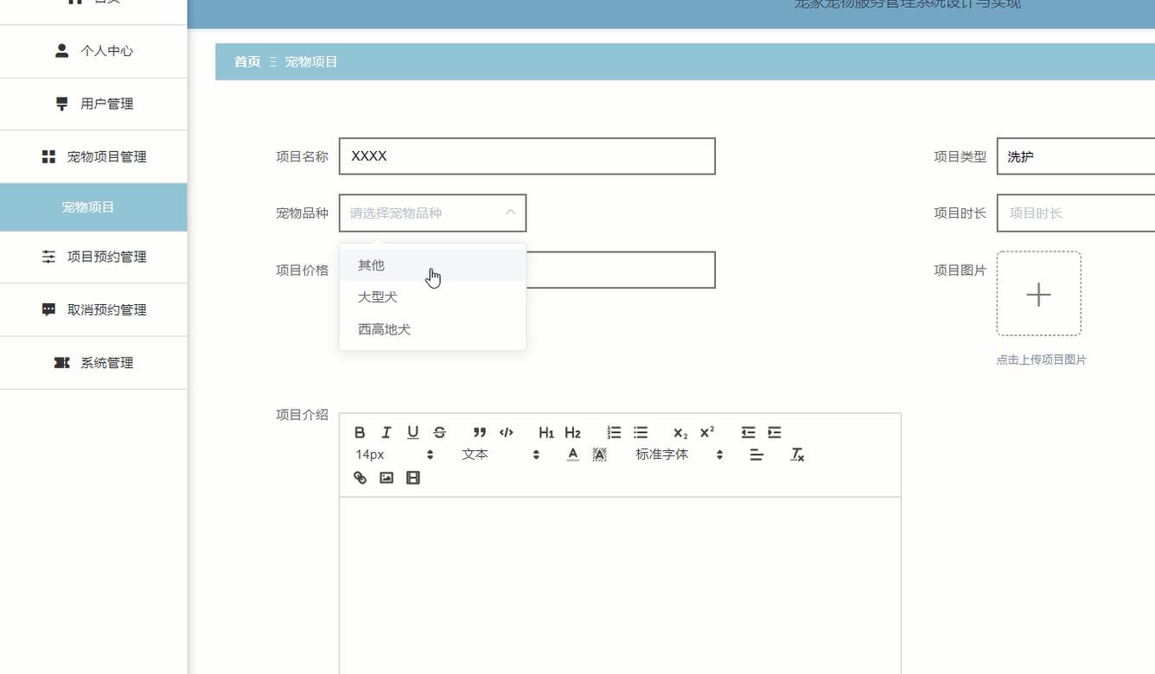The height and width of the screenshot is (674, 1155).
Task: Apply italic formatting
Action: pyautogui.click(x=386, y=432)
